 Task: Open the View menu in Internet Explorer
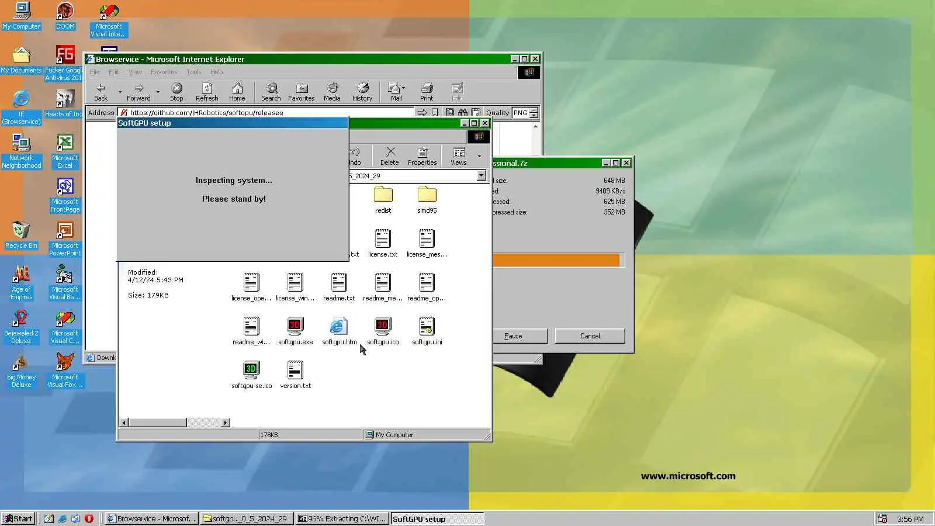point(135,72)
